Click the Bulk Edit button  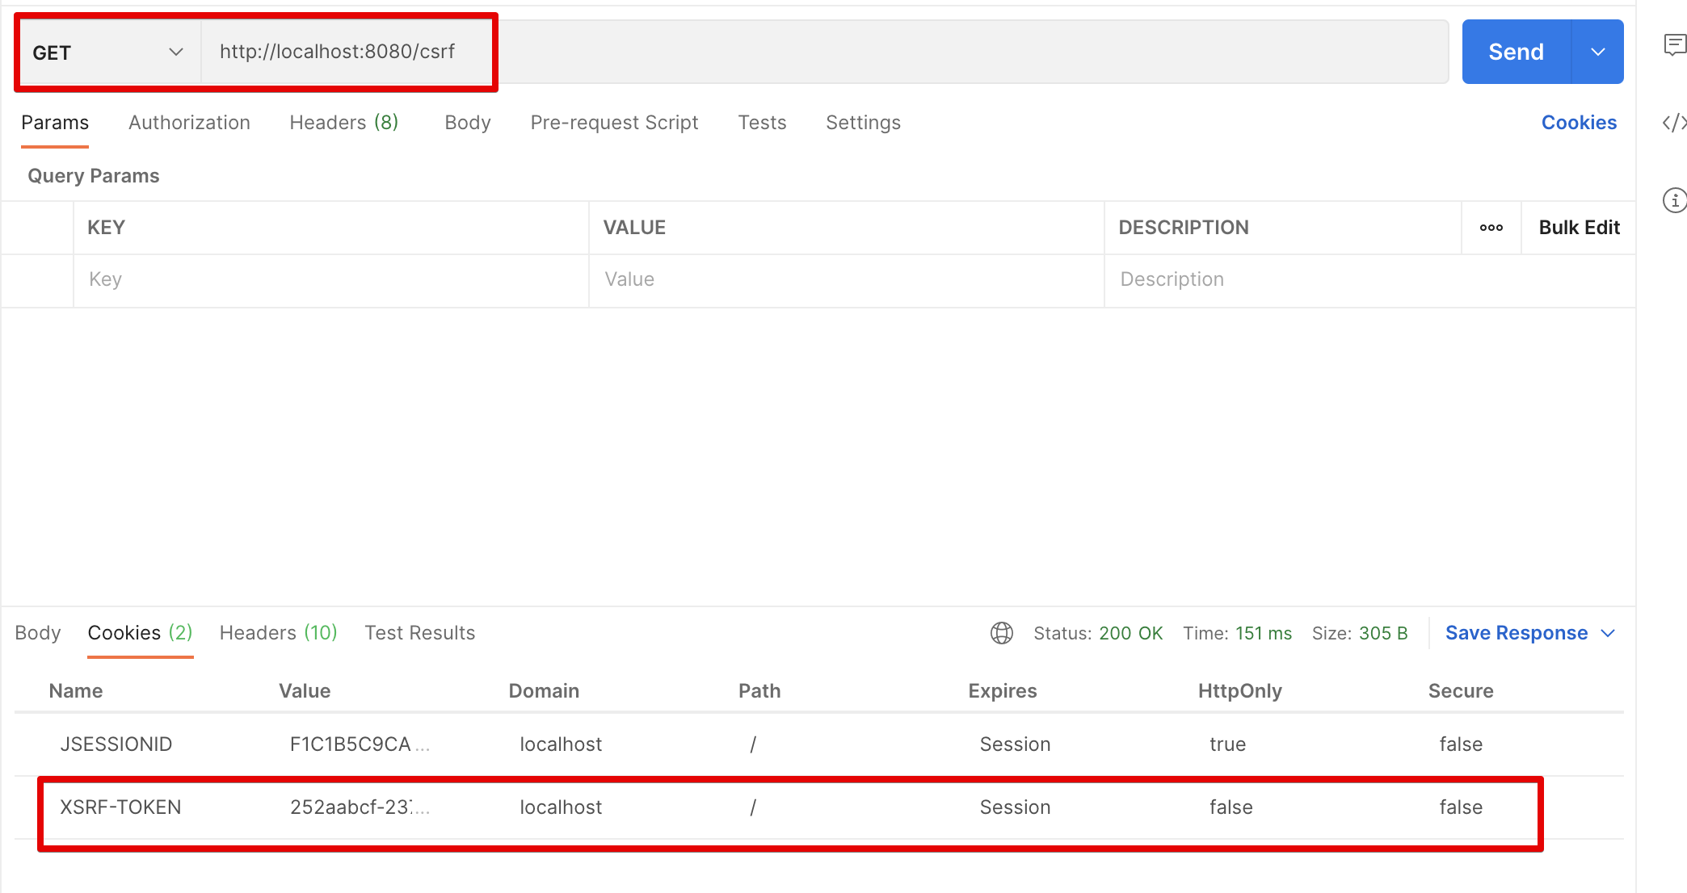coord(1579,228)
